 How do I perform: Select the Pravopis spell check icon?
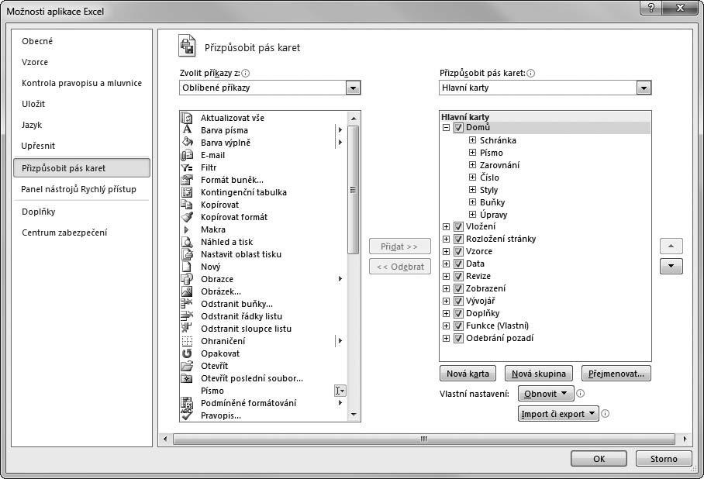(187, 415)
